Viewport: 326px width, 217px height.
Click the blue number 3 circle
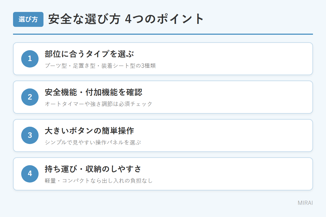click(30, 135)
